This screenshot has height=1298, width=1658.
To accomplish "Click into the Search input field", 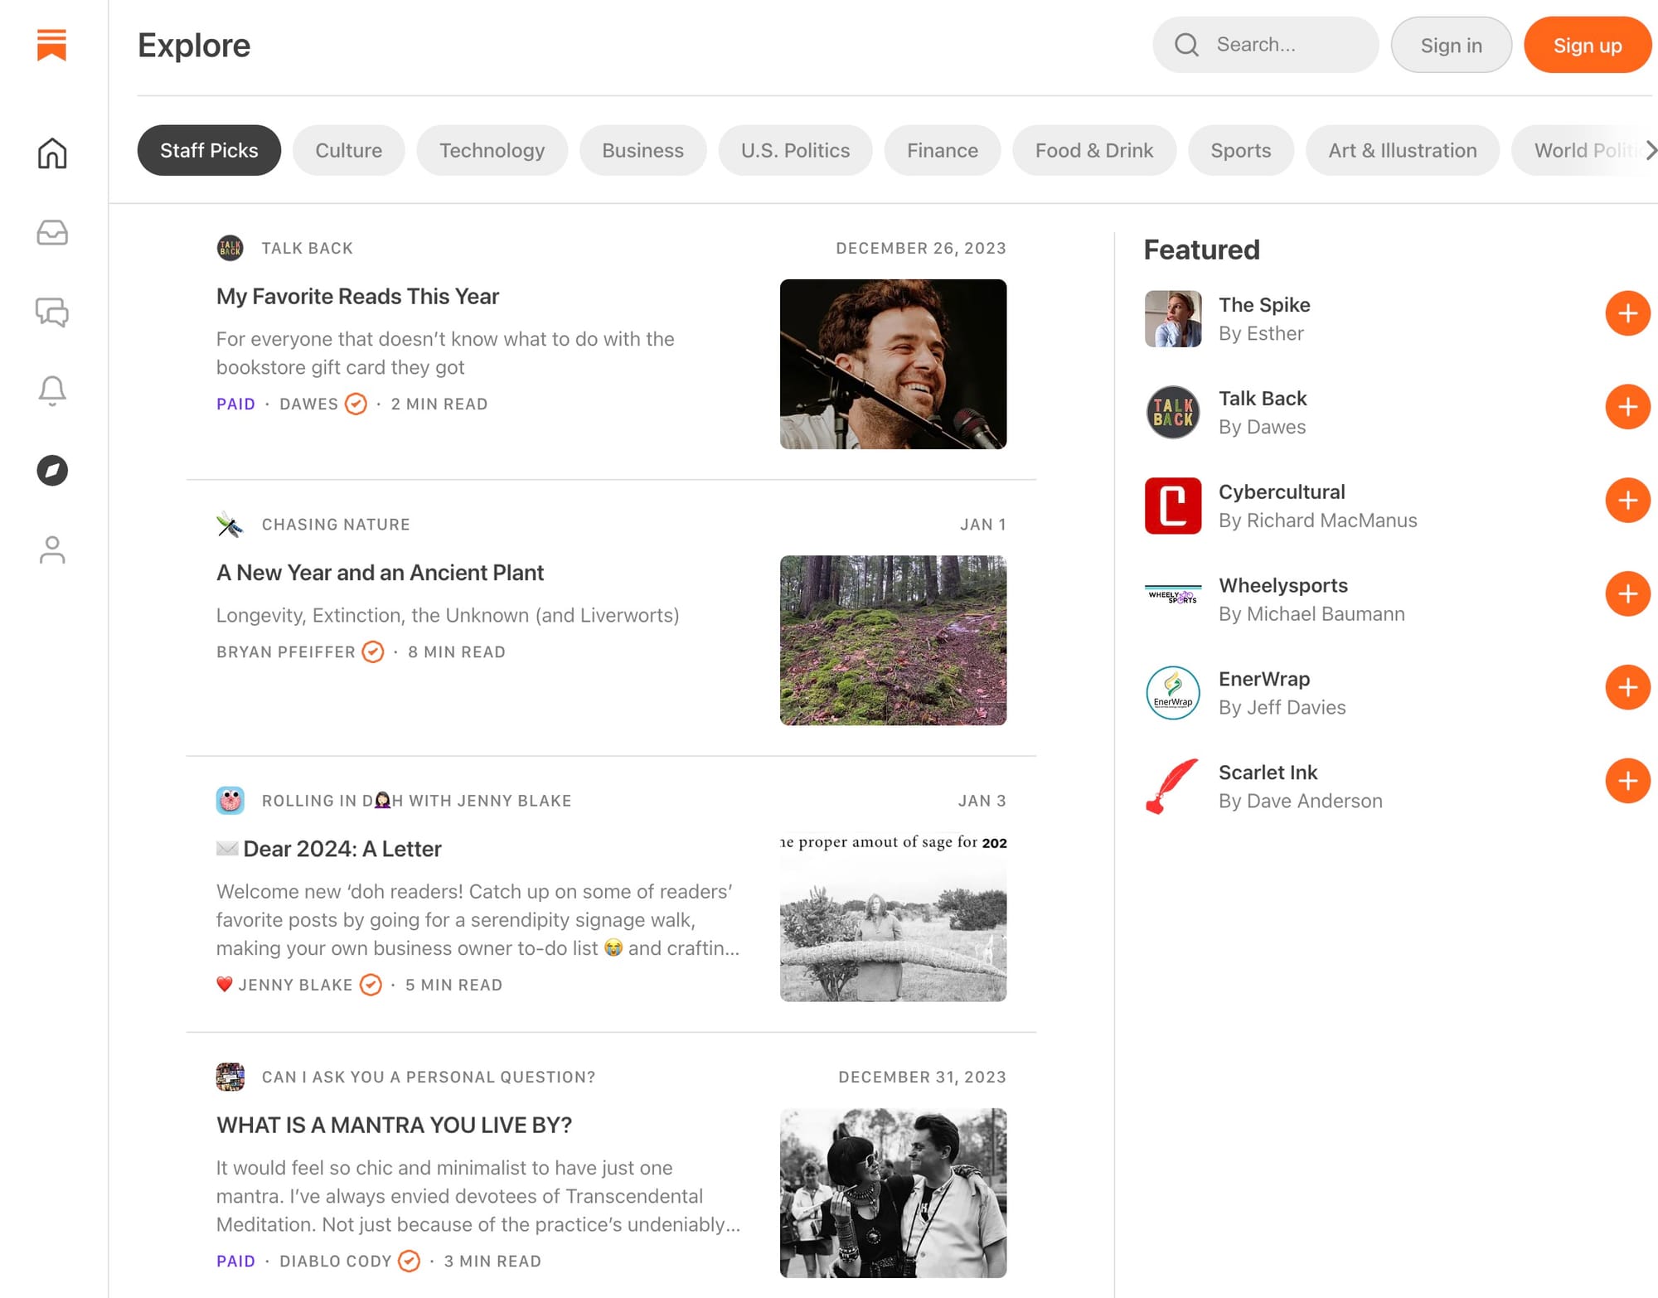I will [x=1289, y=45].
